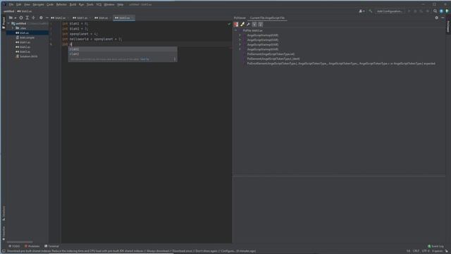451x254 pixels.
Task: Toggle the fifth boxed icon in PsiViewer toolbar
Action: [260, 25]
